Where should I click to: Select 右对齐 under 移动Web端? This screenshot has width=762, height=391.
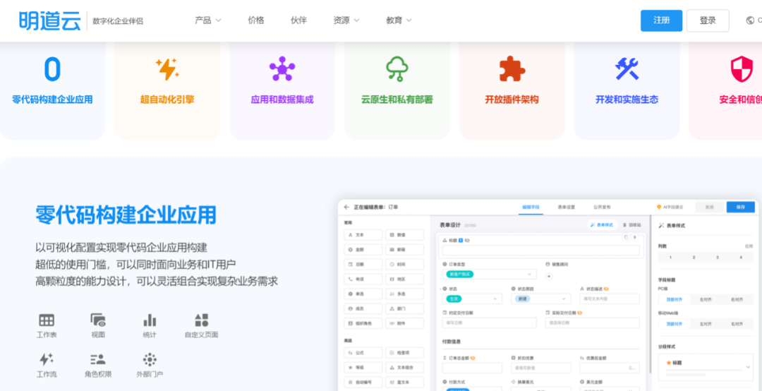pos(737,324)
